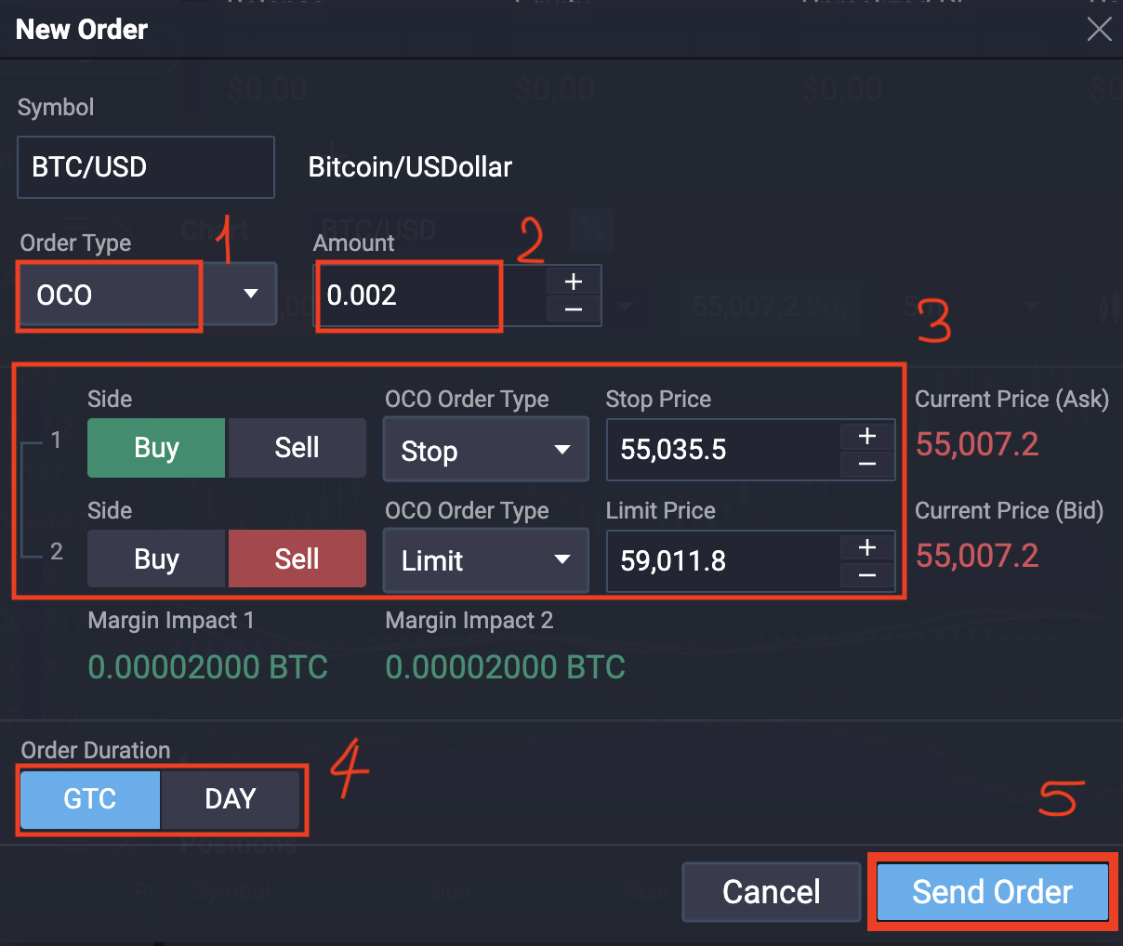Click the Cancel button
Viewport: 1123px width, 946px height.
(771, 891)
